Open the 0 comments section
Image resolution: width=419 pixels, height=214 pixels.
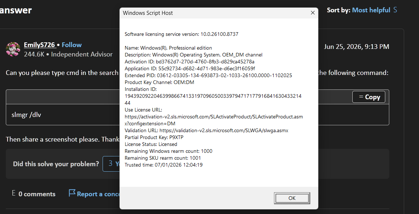(x=37, y=194)
